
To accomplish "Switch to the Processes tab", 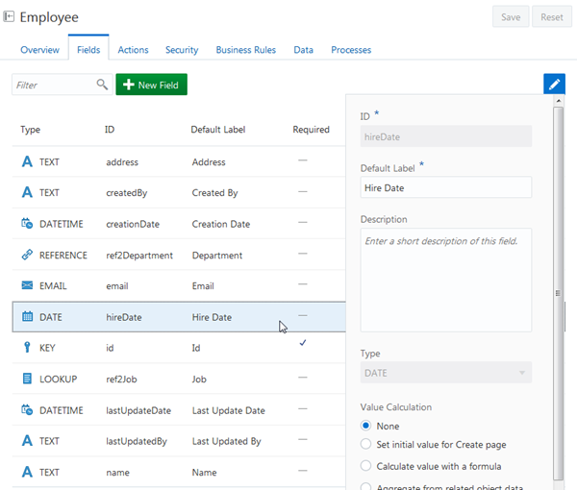I will (351, 50).
